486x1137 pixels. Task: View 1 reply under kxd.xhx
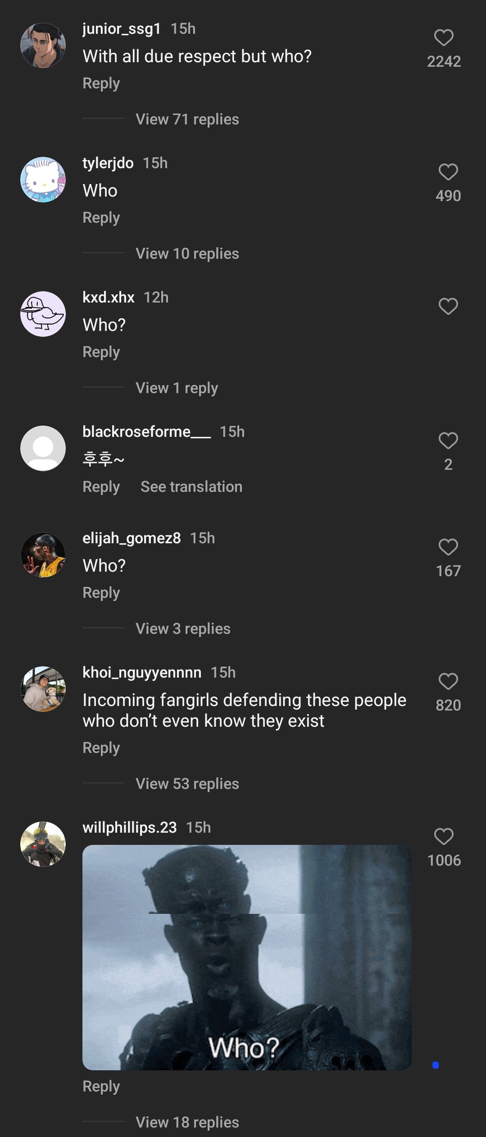click(x=177, y=388)
